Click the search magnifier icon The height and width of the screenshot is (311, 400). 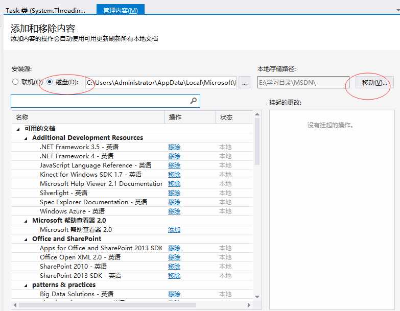[x=194, y=101]
